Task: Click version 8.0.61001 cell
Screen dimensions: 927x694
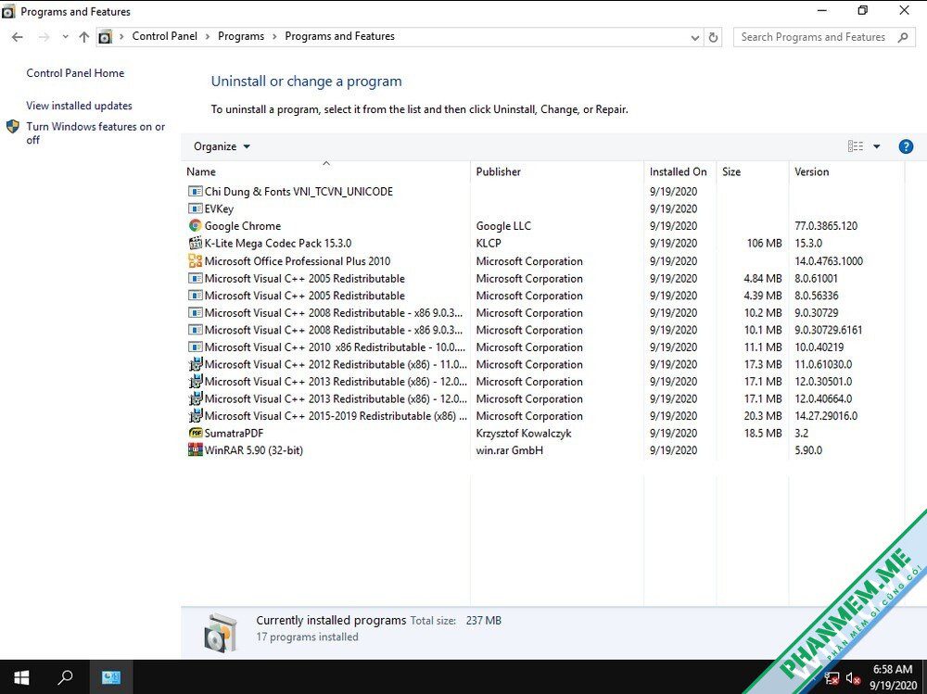Action: click(816, 278)
